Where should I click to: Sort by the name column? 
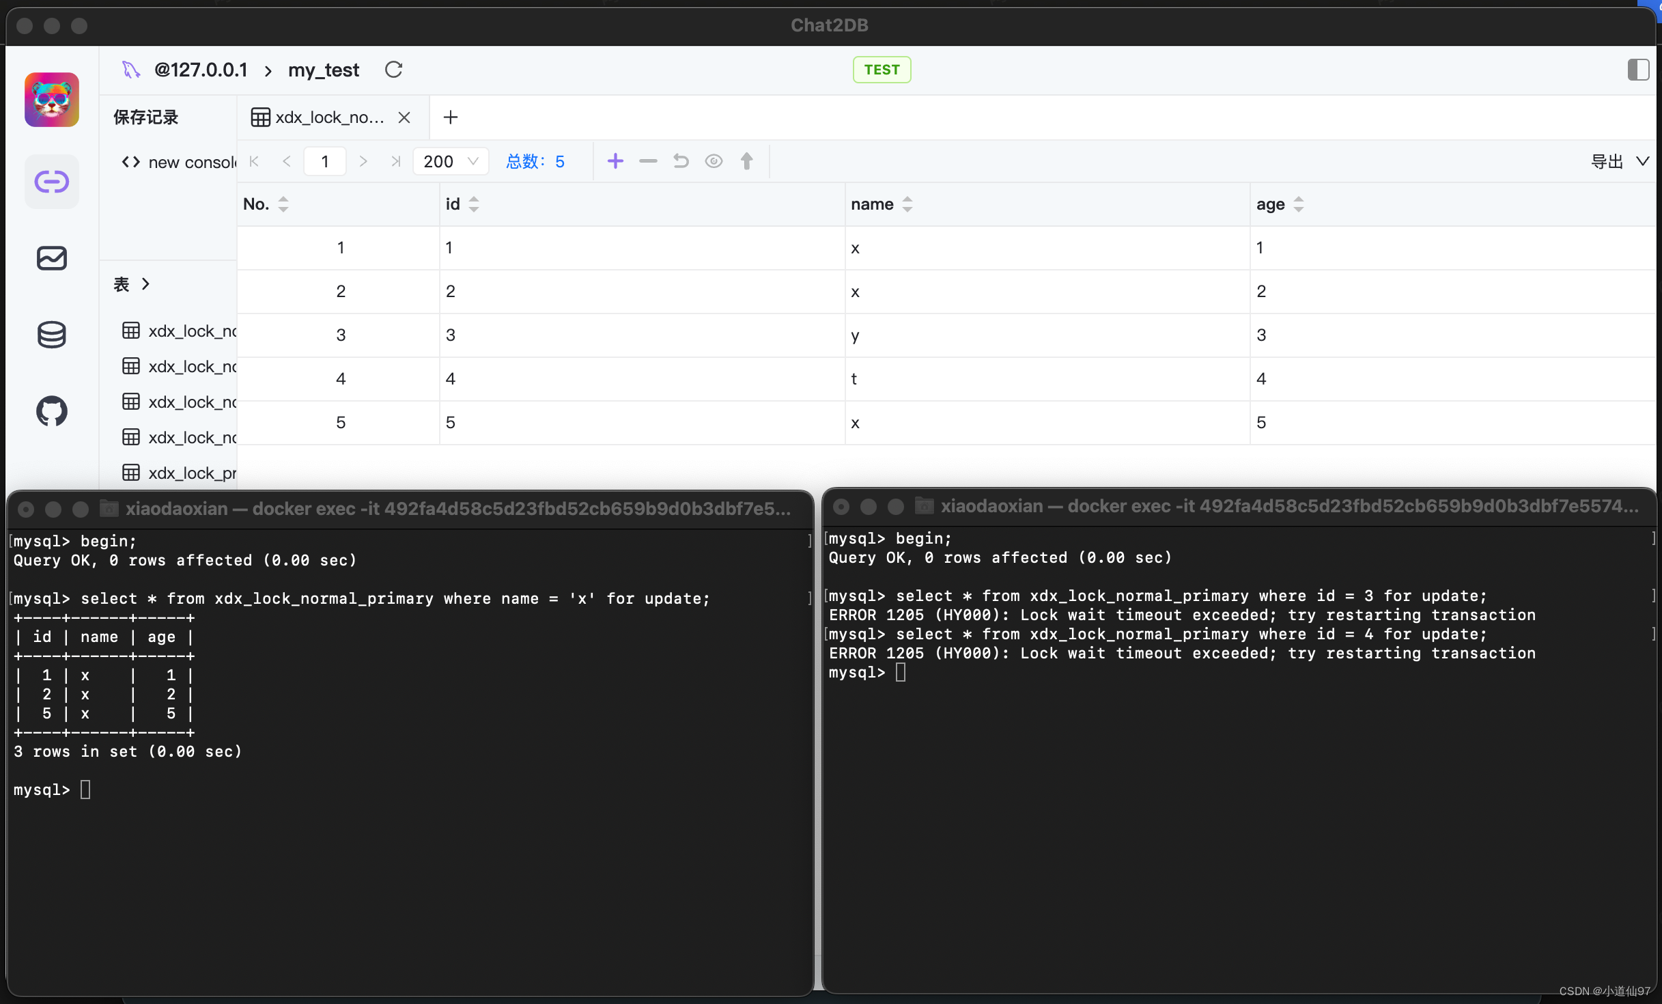pos(907,204)
